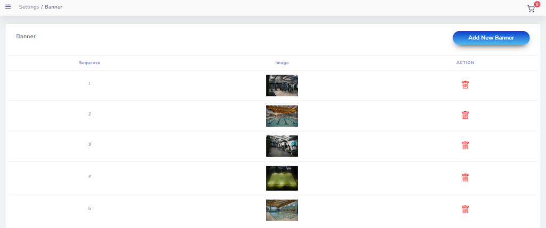Open the gym banner thumbnail in row 1
Image resolution: width=546 pixels, height=228 pixels.
coord(282,85)
